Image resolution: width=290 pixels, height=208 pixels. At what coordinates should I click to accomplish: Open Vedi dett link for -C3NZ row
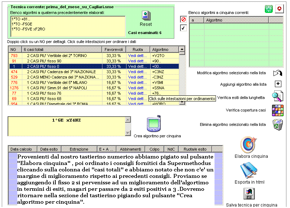pos(137,77)
